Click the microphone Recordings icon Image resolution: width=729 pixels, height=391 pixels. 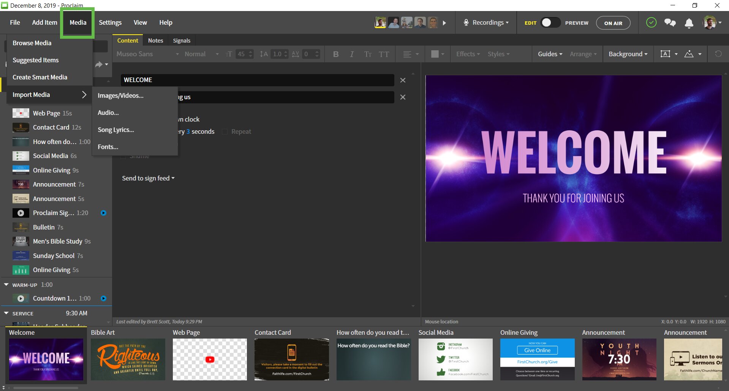click(466, 23)
